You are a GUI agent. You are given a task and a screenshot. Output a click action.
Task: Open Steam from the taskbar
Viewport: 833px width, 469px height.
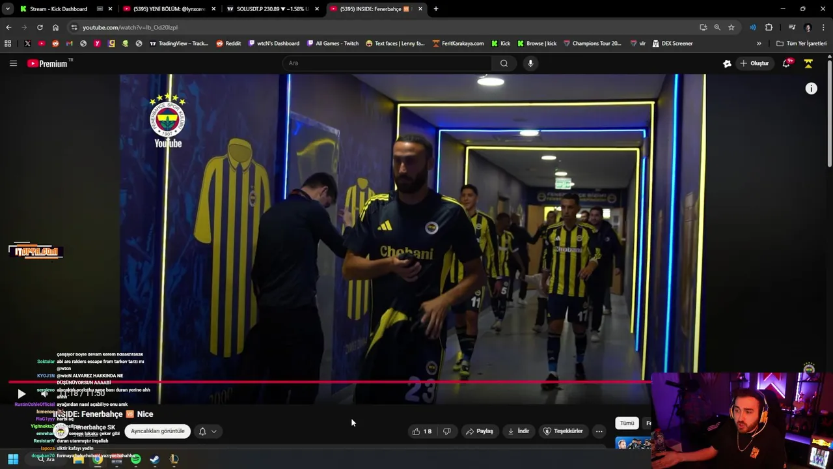(x=154, y=459)
